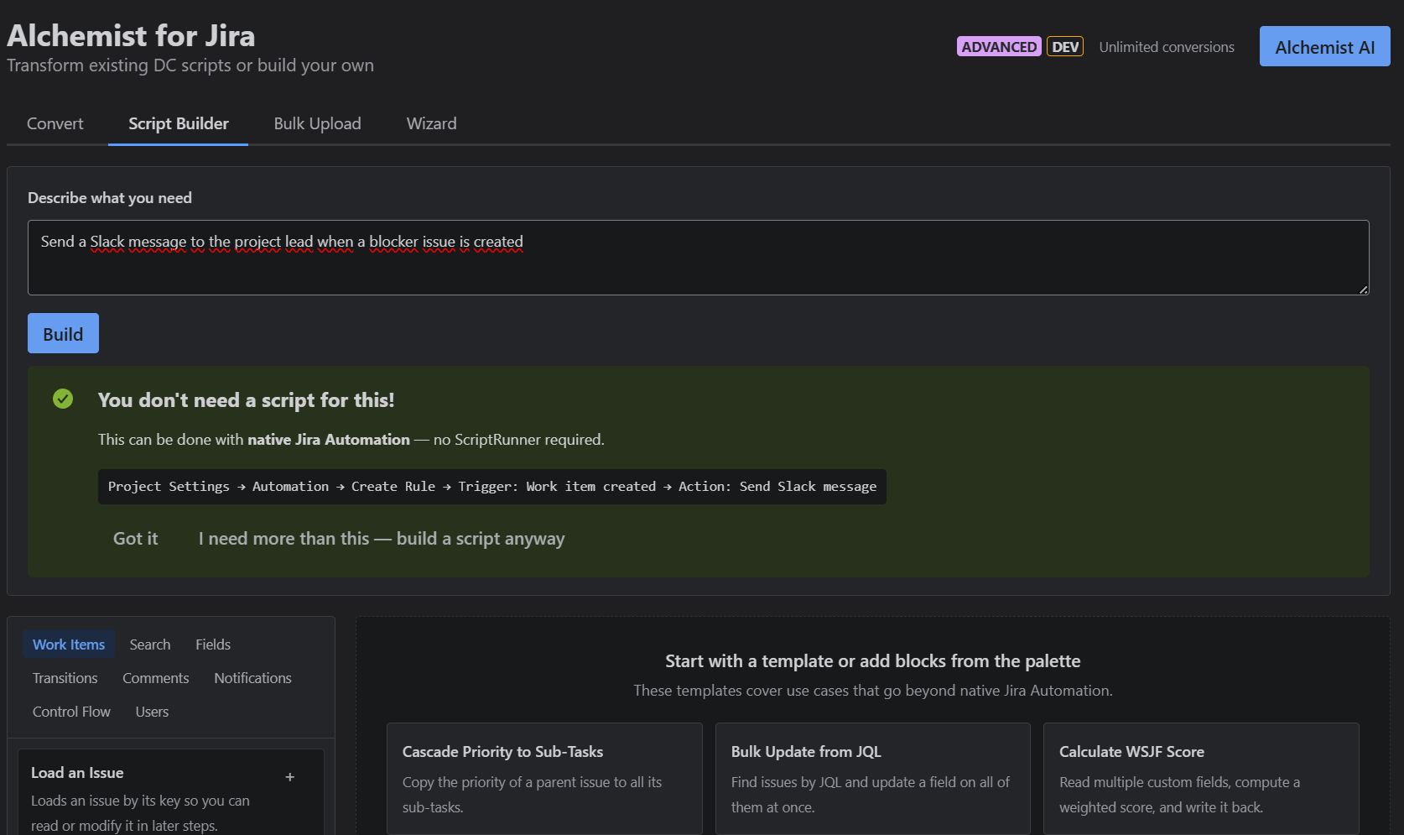Screen dimensions: 1404x835
Task: Add the Load an Issue block
Action: click(x=289, y=777)
